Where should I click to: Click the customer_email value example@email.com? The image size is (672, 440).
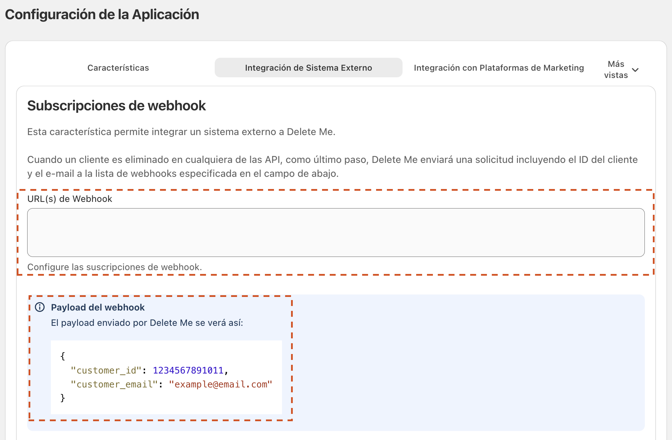click(221, 384)
